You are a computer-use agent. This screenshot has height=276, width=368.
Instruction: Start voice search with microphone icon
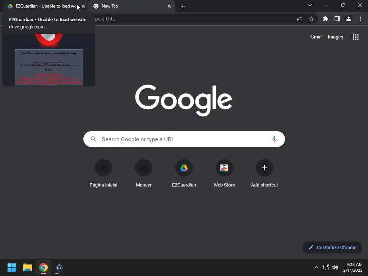(x=274, y=139)
